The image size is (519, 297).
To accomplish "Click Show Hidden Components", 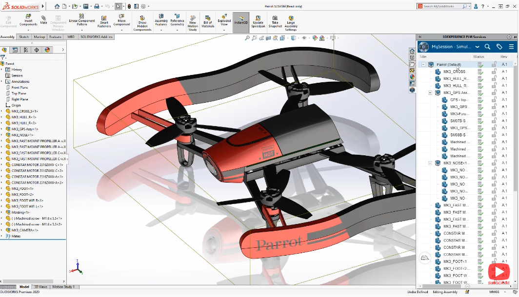I will 142,23.
